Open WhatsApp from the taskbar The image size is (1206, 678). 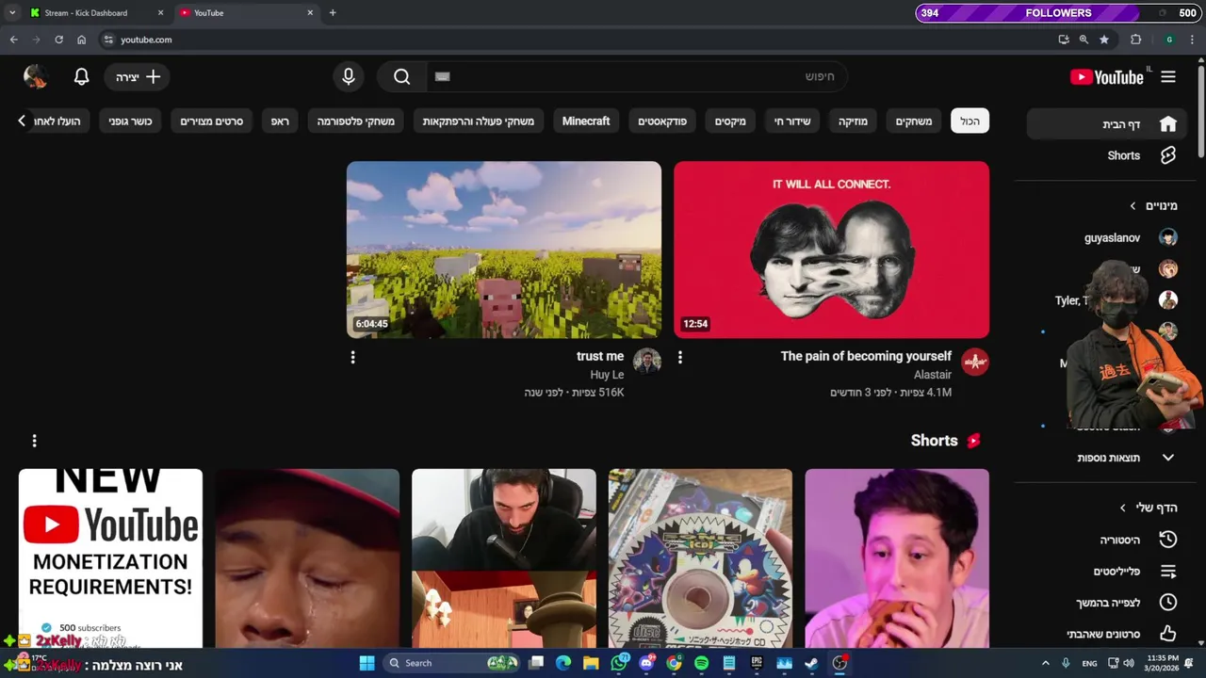point(619,663)
